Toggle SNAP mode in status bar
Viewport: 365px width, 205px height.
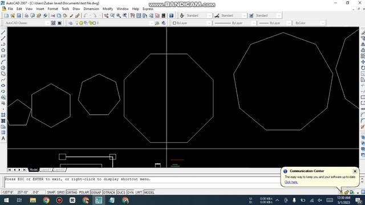[x=51, y=192]
